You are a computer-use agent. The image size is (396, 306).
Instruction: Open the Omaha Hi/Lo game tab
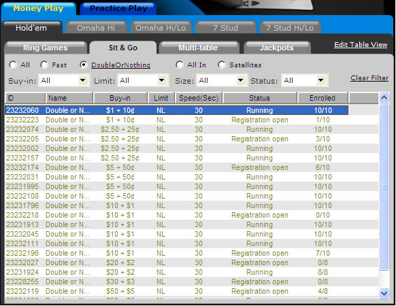161,27
